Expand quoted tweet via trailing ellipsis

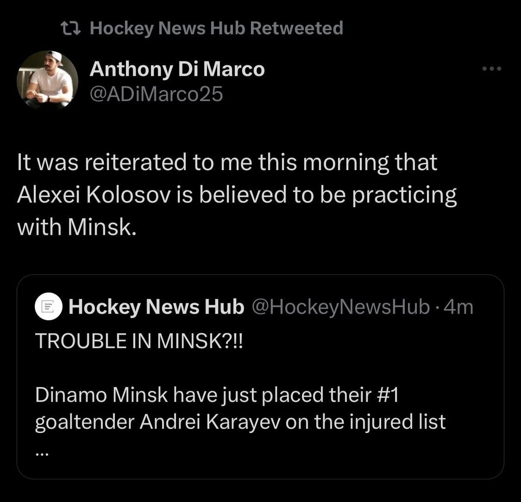(42, 452)
